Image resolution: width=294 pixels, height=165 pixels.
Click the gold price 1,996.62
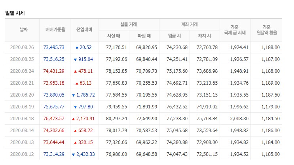[x=239, y=107]
